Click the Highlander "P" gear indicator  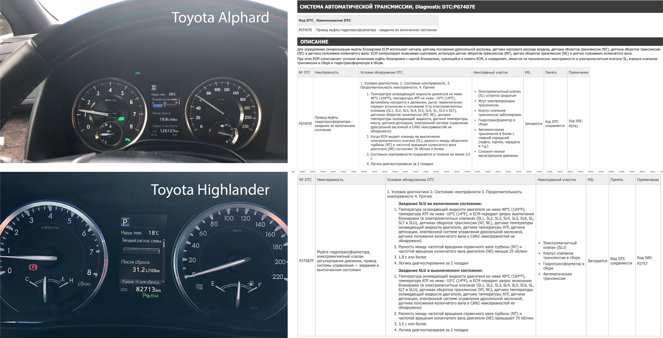(125, 222)
